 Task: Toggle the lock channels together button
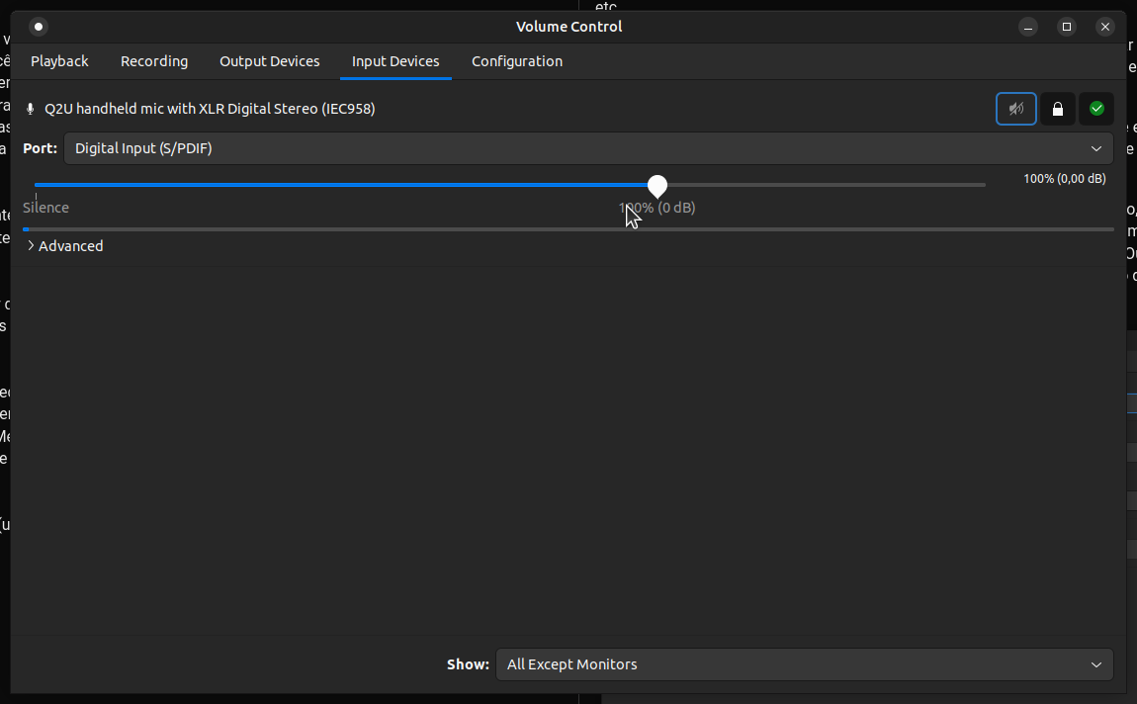(1058, 109)
